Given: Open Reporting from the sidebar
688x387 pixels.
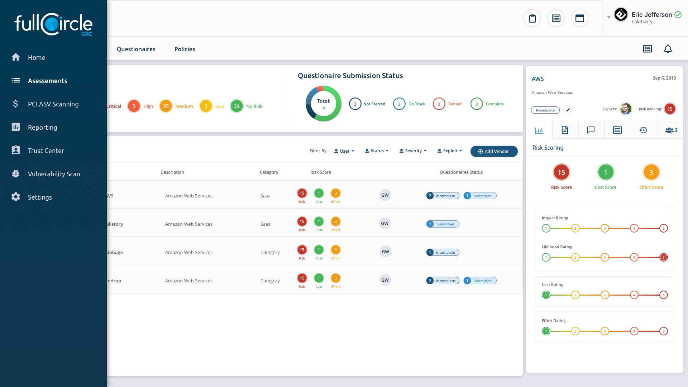Looking at the screenshot, I should pos(42,127).
